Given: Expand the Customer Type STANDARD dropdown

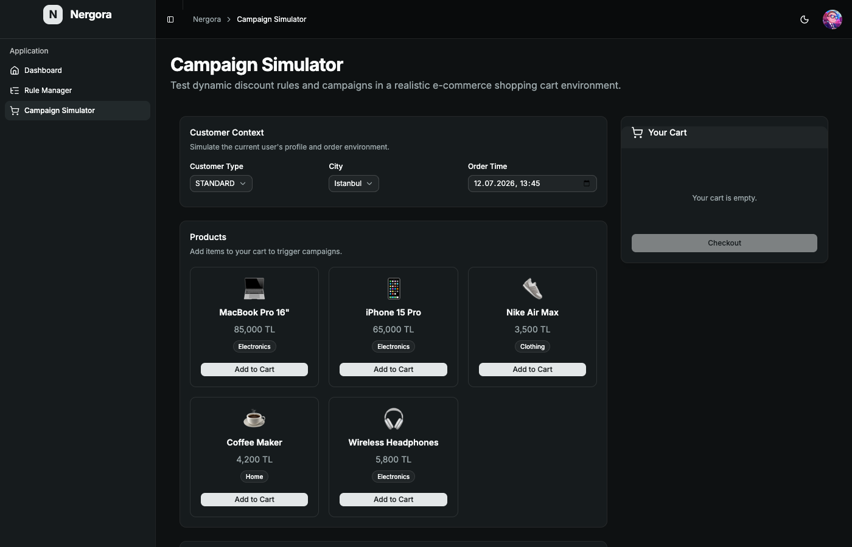Looking at the screenshot, I should 221,184.
